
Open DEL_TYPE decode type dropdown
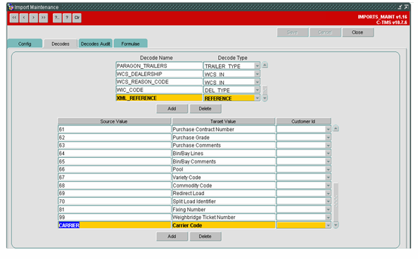[x=257, y=90]
